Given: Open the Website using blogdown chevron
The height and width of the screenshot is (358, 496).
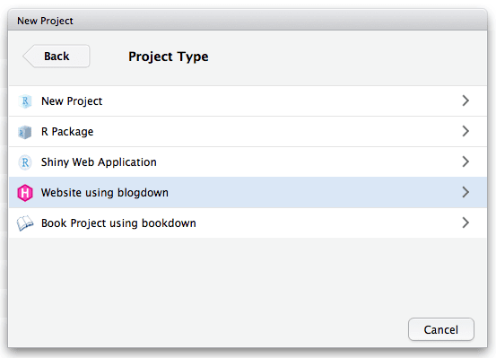Looking at the screenshot, I should (466, 192).
